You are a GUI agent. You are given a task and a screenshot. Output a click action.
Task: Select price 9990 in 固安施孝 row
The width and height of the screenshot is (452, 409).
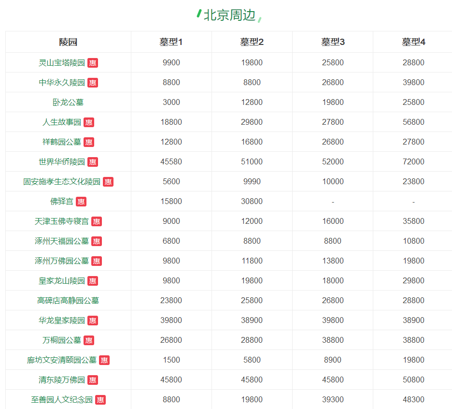[x=252, y=182]
